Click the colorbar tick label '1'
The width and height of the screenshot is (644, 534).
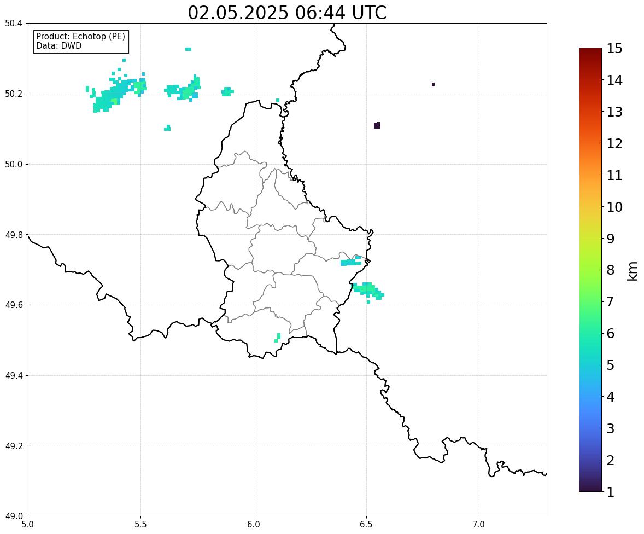pos(611,492)
